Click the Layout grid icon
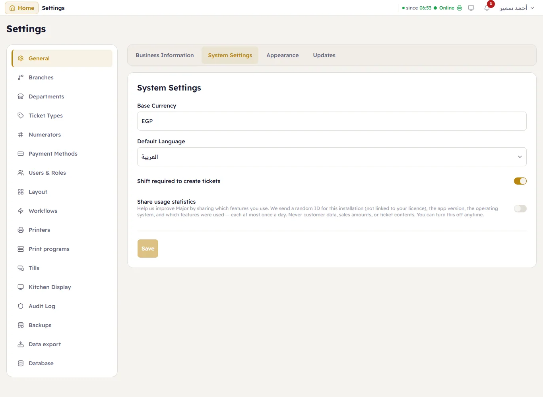This screenshot has width=543, height=397. pos(21,192)
